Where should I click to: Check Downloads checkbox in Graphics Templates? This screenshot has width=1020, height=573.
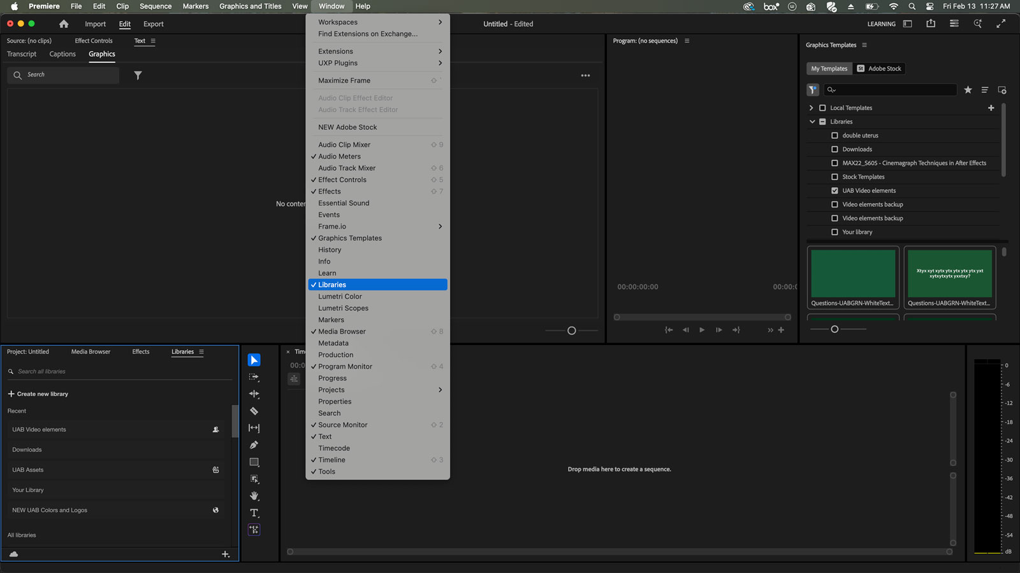[x=834, y=150]
